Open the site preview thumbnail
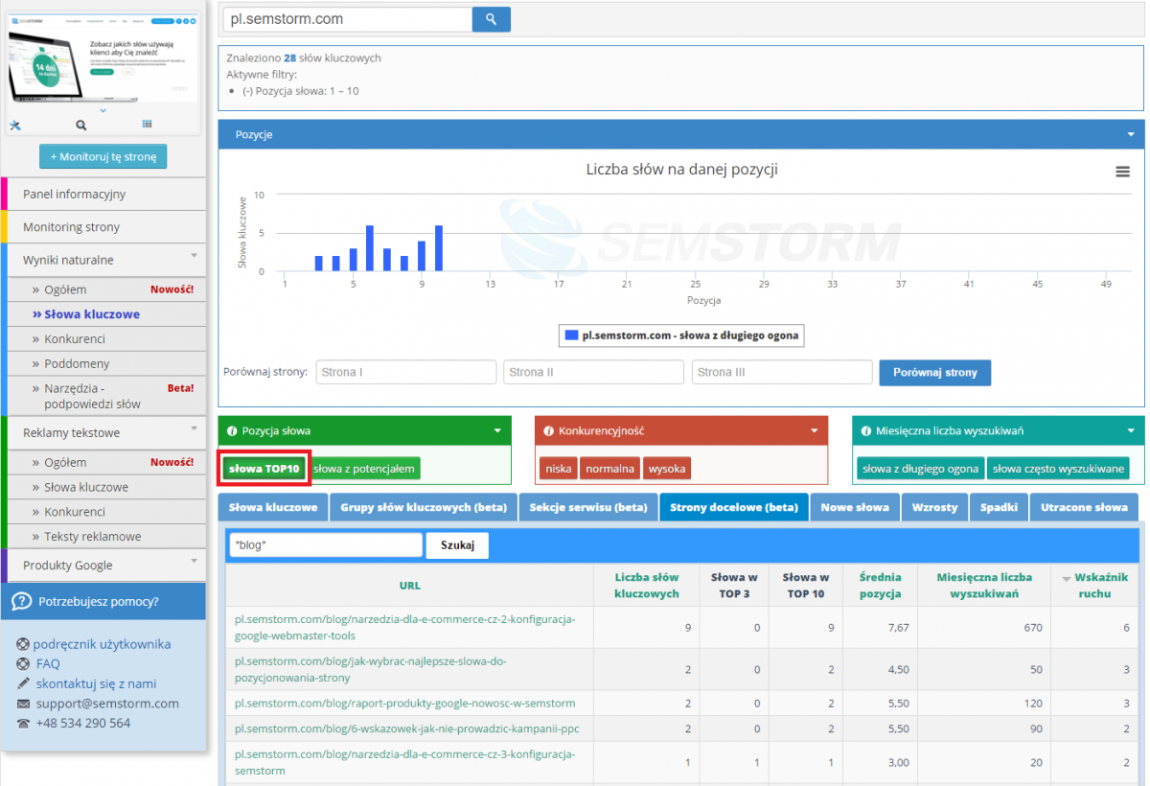1150x786 pixels. 103,58
